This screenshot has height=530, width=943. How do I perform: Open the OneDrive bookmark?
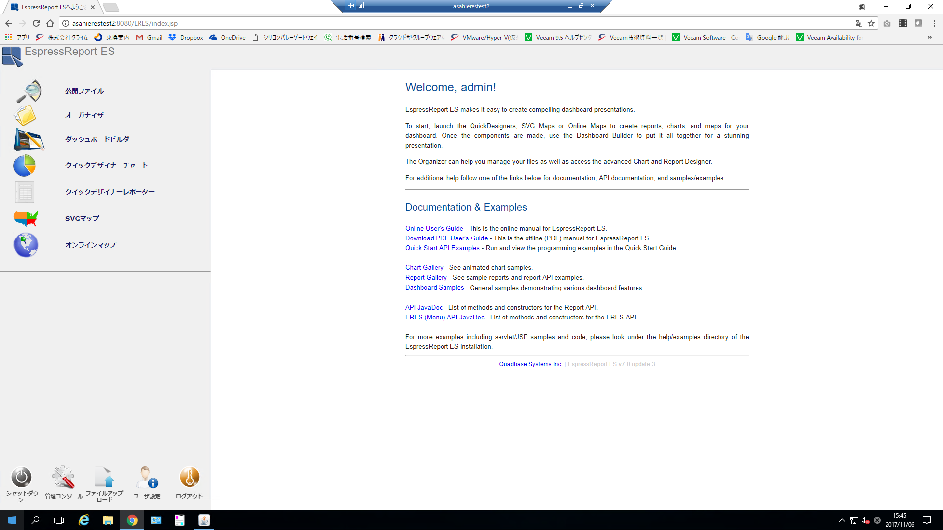click(x=227, y=37)
